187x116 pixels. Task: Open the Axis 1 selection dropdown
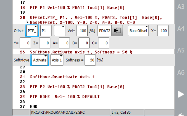pyautogui.click(x=57, y=60)
